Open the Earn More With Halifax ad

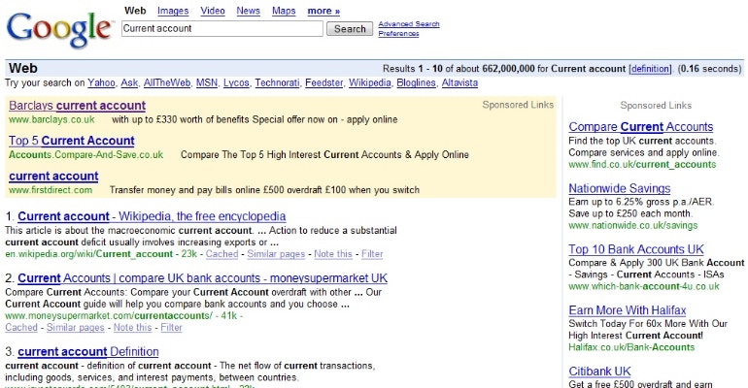[630, 309]
